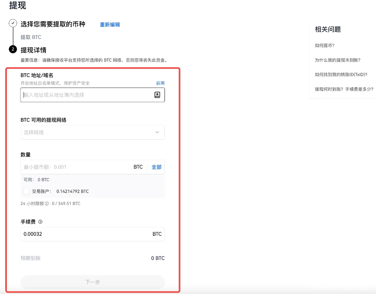The height and width of the screenshot is (294, 376).
Task: Open 如何找到我的转账ID(TxID)? question
Action: 341,75
